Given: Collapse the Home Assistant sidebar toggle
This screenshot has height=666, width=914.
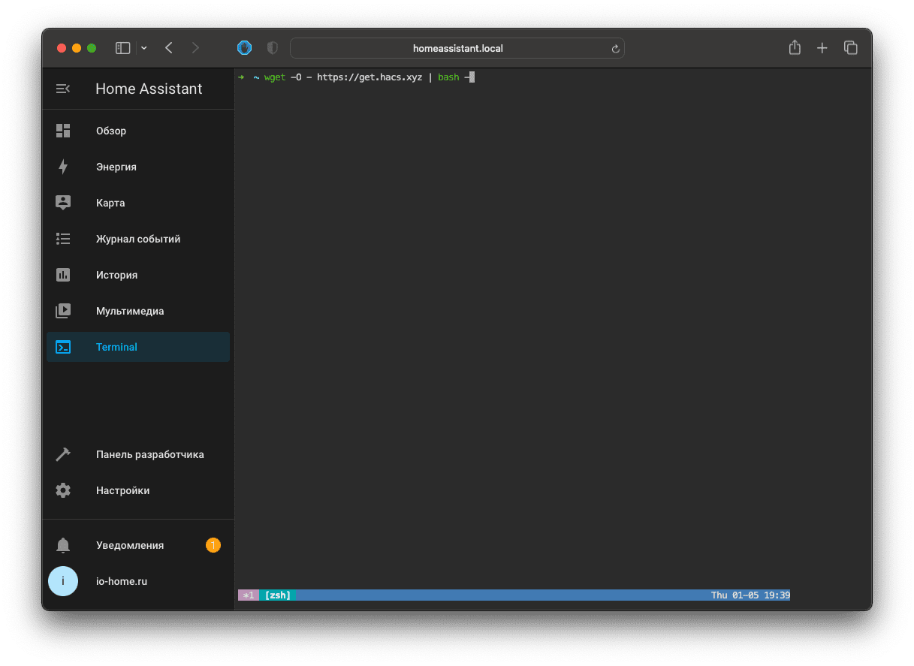Looking at the screenshot, I should tap(63, 88).
